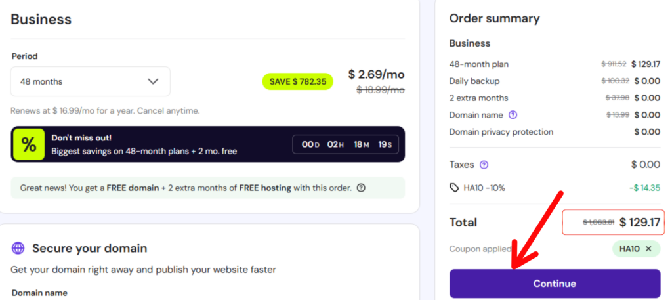The height and width of the screenshot is (300, 672).
Task: Click the help icon next to Taxes
Action: pos(484,165)
